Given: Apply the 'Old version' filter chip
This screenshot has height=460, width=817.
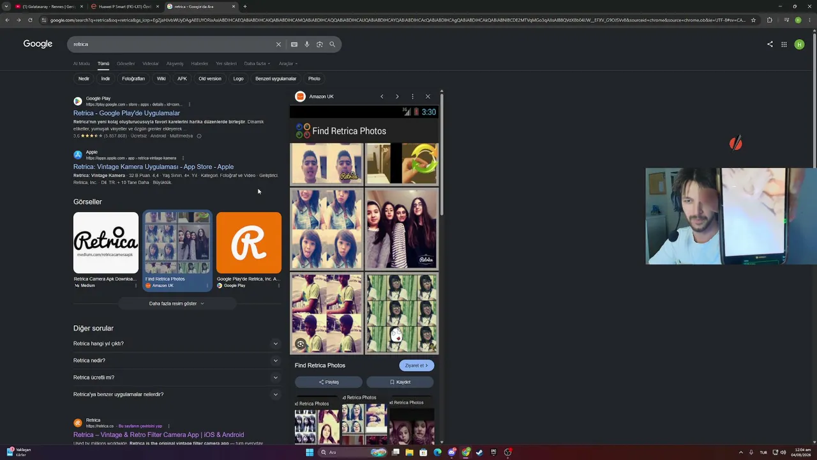Looking at the screenshot, I should pos(210,79).
